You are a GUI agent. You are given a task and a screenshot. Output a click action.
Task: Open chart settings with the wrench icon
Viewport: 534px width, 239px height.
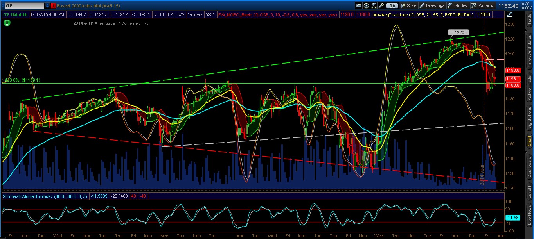click(381, 5)
